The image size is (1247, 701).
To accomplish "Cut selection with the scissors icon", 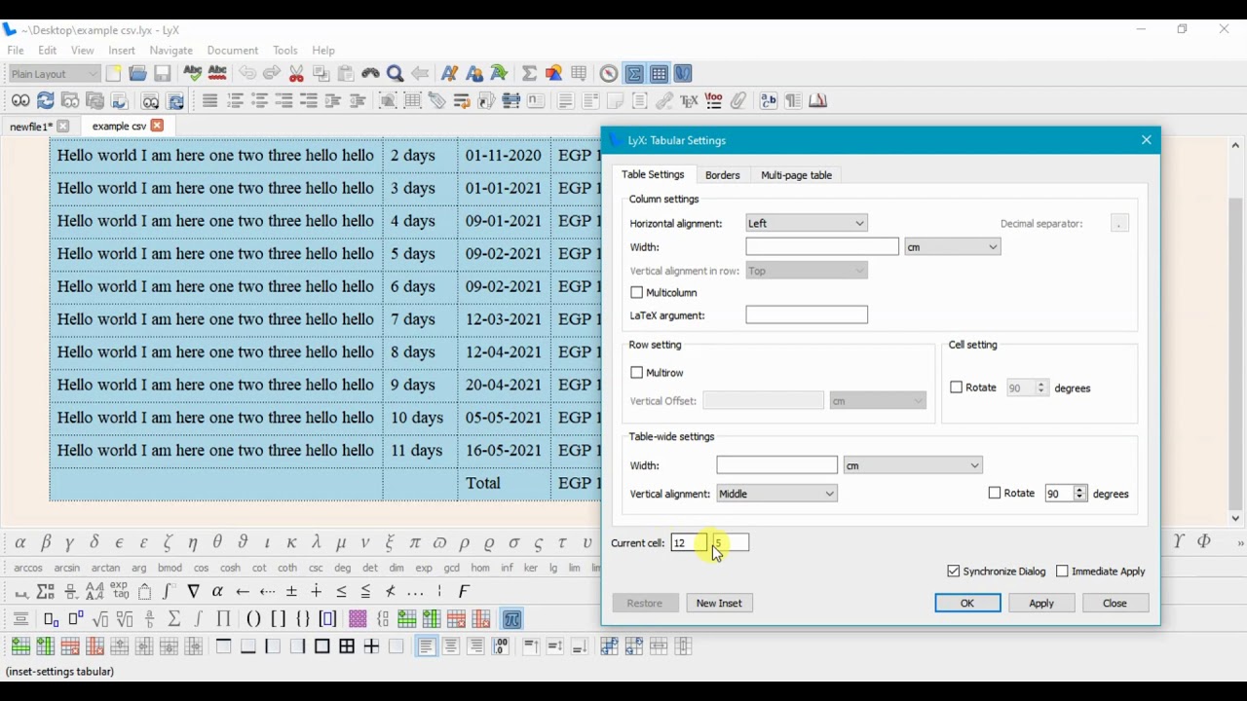I will 296,74.
